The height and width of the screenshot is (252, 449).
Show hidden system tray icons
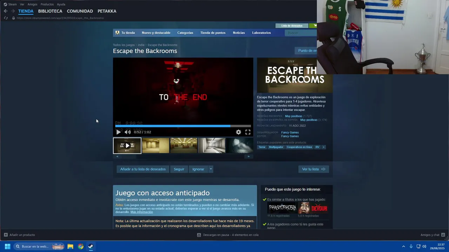[x=403, y=246]
